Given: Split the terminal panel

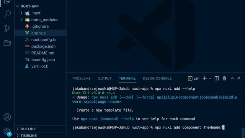Looking at the screenshot, I should coord(217,78).
